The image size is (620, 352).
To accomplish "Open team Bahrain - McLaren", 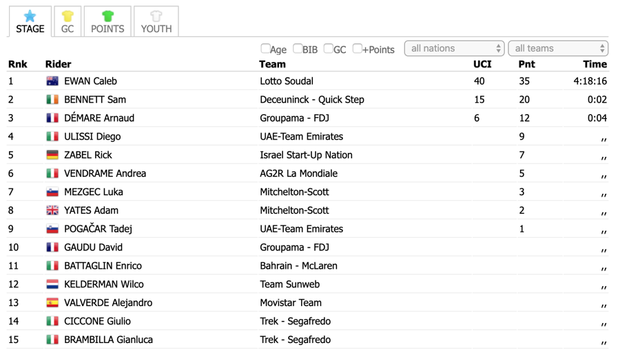I will [x=298, y=266].
